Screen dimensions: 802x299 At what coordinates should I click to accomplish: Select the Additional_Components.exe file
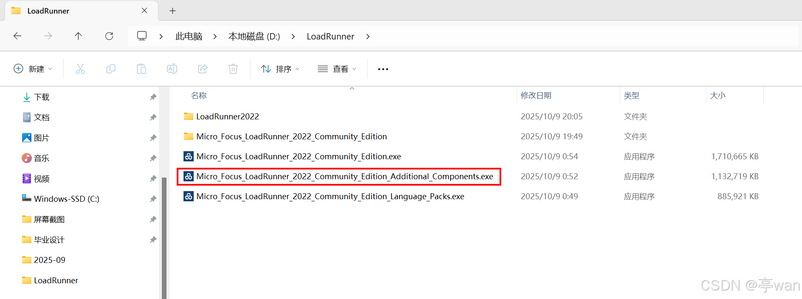coord(345,176)
